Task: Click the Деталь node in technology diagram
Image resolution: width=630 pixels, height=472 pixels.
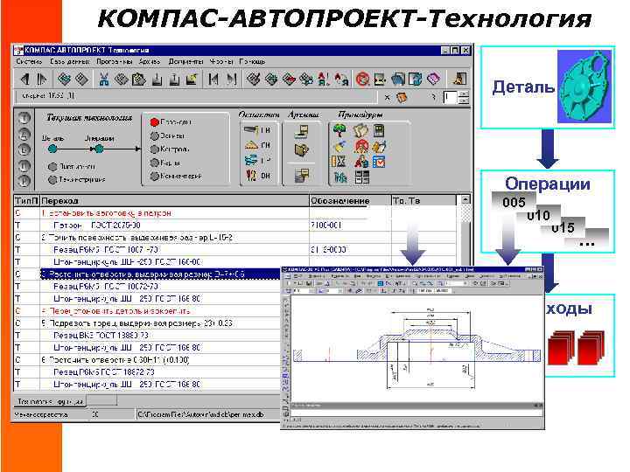Action: (52, 149)
